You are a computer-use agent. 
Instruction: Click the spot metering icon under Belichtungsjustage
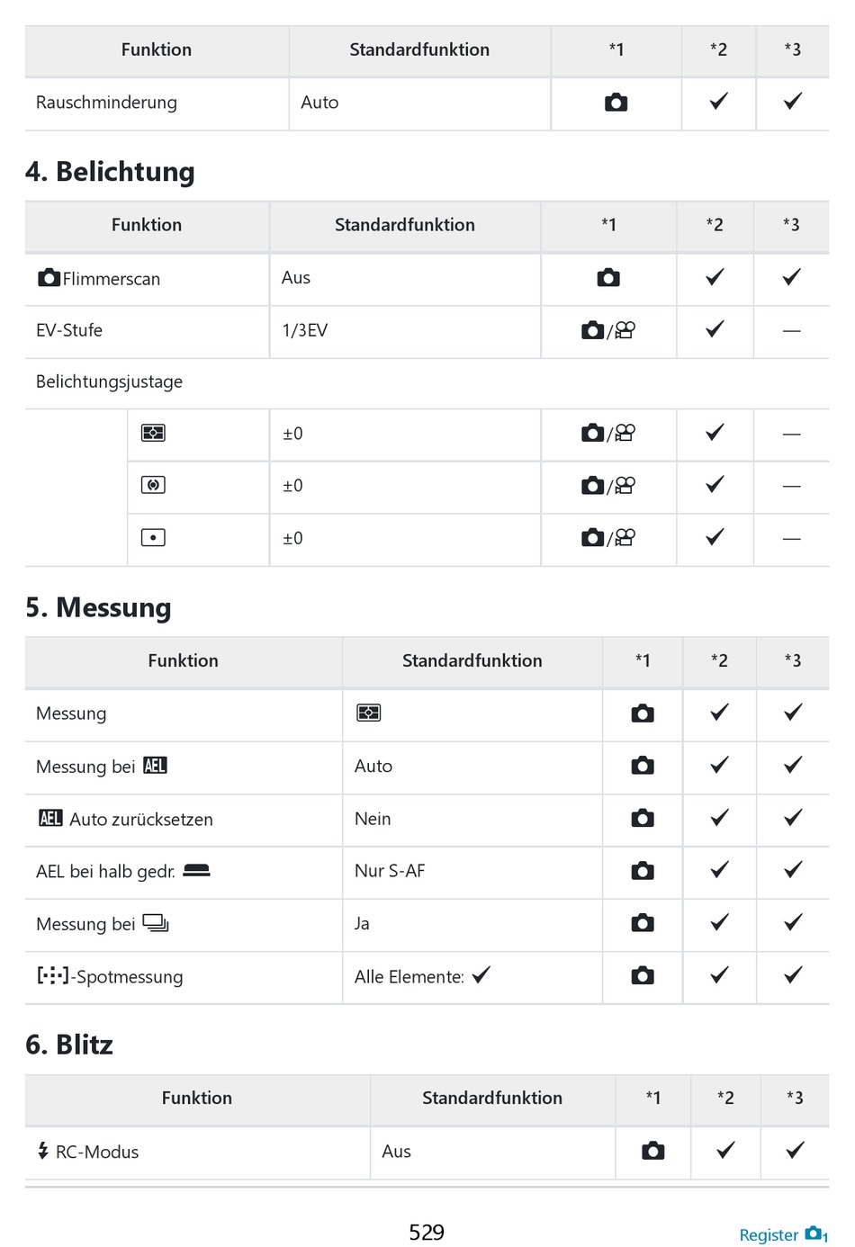(153, 538)
